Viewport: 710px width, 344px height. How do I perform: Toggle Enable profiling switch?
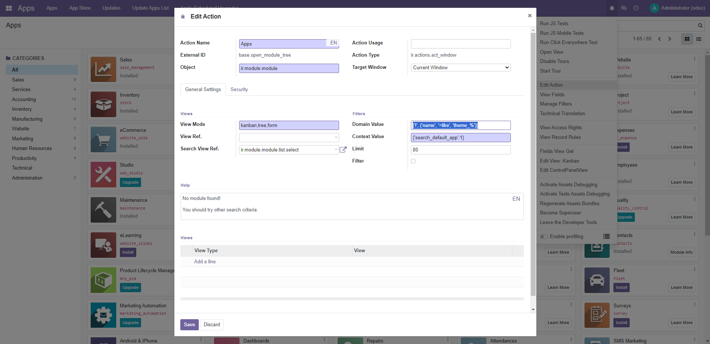[544, 237]
